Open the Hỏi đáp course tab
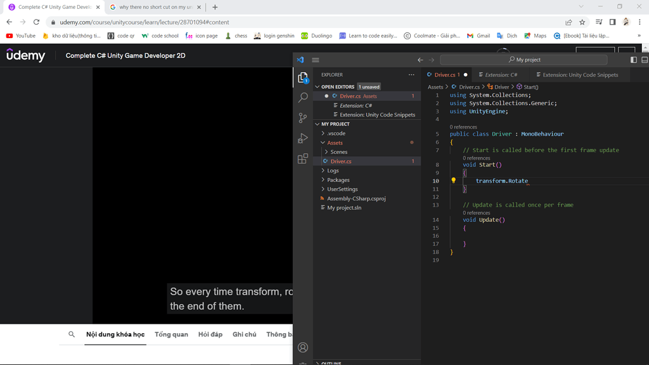The image size is (649, 365). click(x=210, y=334)
